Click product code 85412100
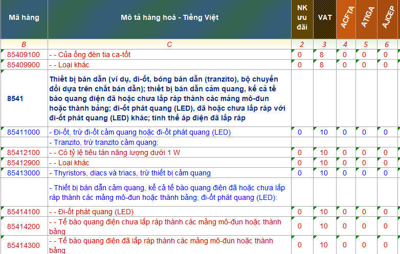 coord(24,153)
